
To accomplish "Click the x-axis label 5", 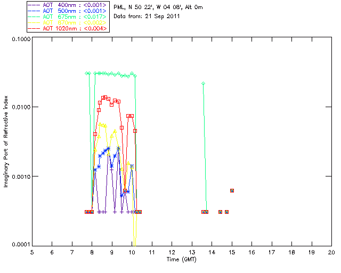I will pos(32,252).
